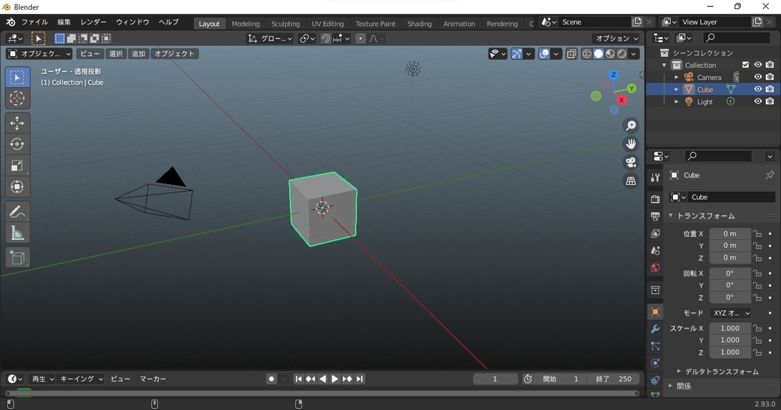
Task: Open the Scene properties tab
Action: 655,251
